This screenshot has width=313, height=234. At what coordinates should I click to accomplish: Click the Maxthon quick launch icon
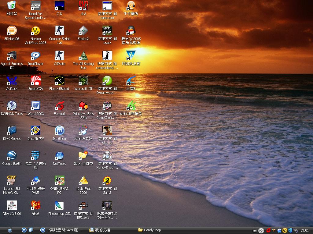tap(24, 230)
